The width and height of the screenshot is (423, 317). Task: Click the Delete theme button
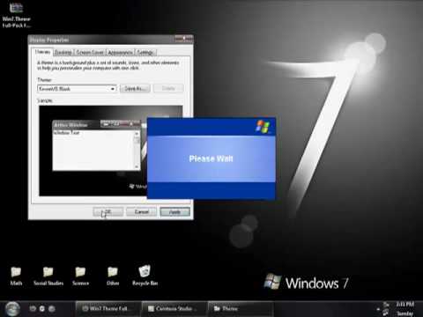point(168,88)
